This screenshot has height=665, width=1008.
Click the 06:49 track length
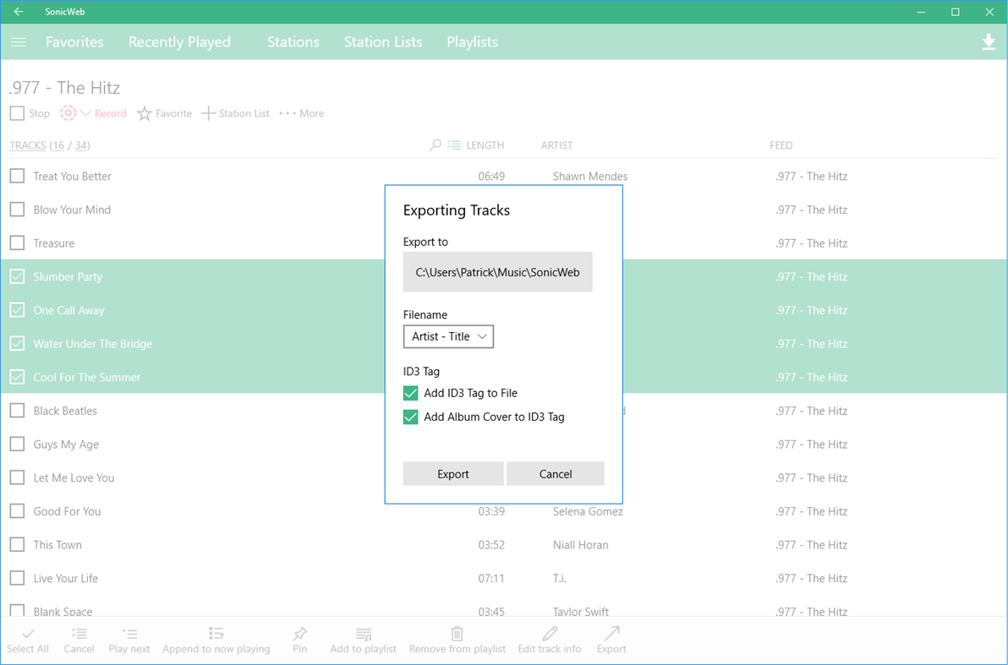click(x=491, y=176)
